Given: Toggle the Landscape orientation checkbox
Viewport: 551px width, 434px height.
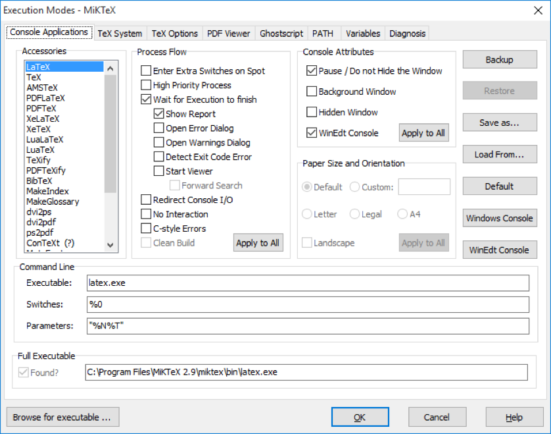Looking at the screenshot, I should point(306,242).
